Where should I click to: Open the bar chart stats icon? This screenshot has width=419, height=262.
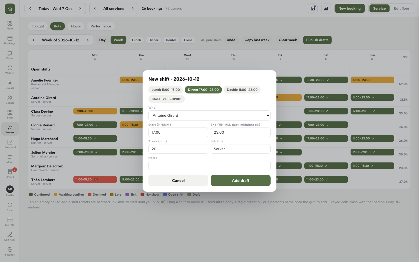click(x=326, y=8)
